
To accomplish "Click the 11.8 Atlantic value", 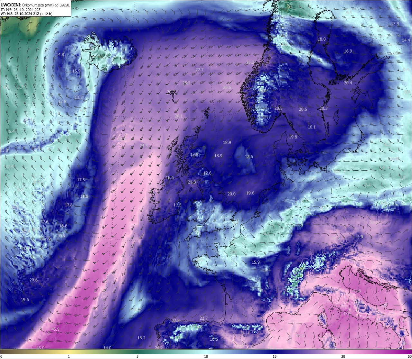I will (x=84, y=196).
